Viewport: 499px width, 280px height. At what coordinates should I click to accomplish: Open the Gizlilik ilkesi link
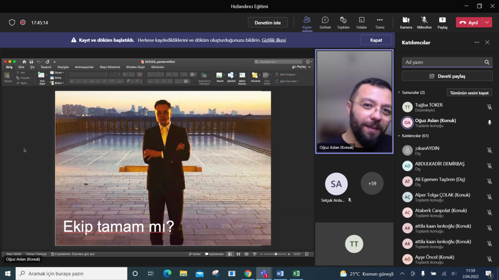pos(273,40)
